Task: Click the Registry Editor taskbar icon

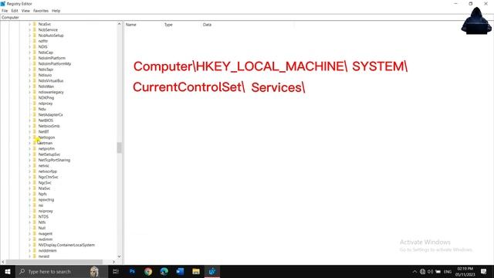Action: pos(212,271)
